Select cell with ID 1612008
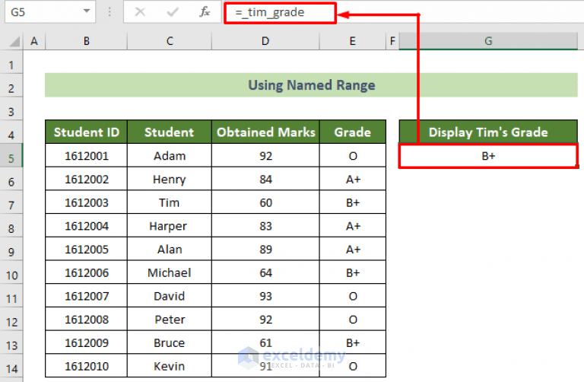 pyautogui.click(x=87, y=320)
